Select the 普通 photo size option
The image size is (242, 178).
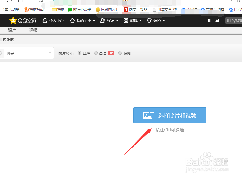coord(79,53)
